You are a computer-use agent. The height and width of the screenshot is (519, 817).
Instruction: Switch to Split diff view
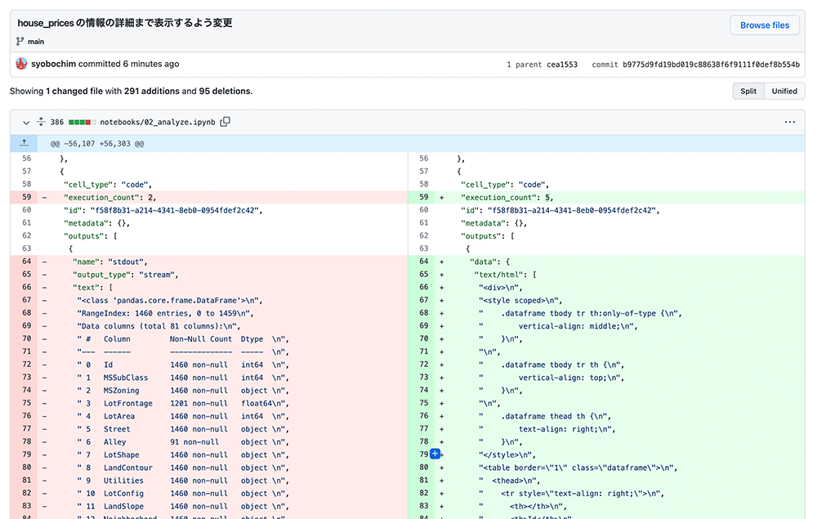click(748, 91)
